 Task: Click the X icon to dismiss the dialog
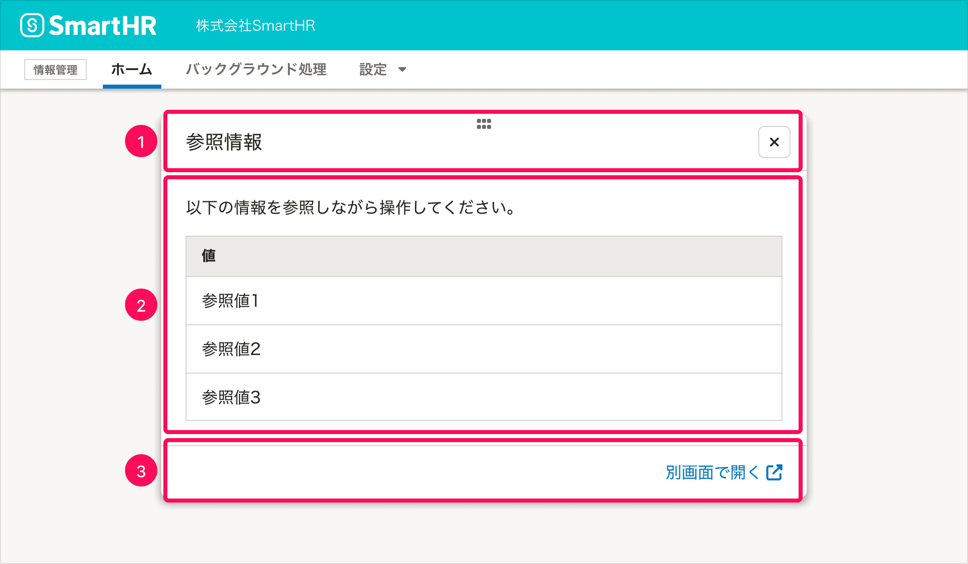[774, 142]
